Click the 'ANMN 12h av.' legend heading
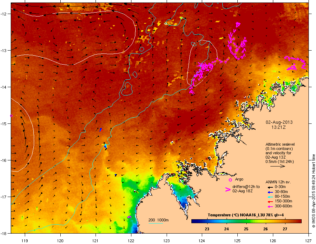 click(278, 182)
